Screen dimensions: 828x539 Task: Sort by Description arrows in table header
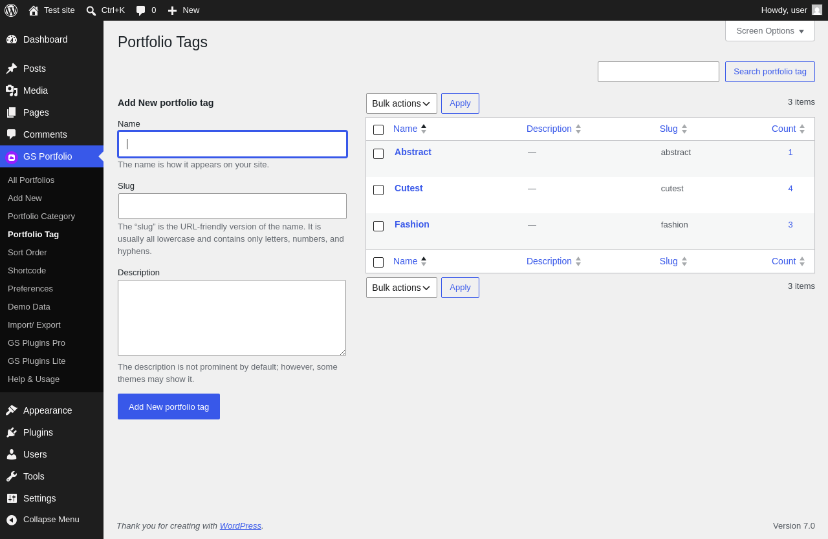(578, 129)
